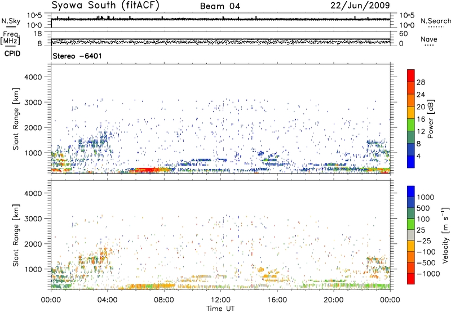
Task: Click the "16:00" time axis tick
Action: (277, 300)
